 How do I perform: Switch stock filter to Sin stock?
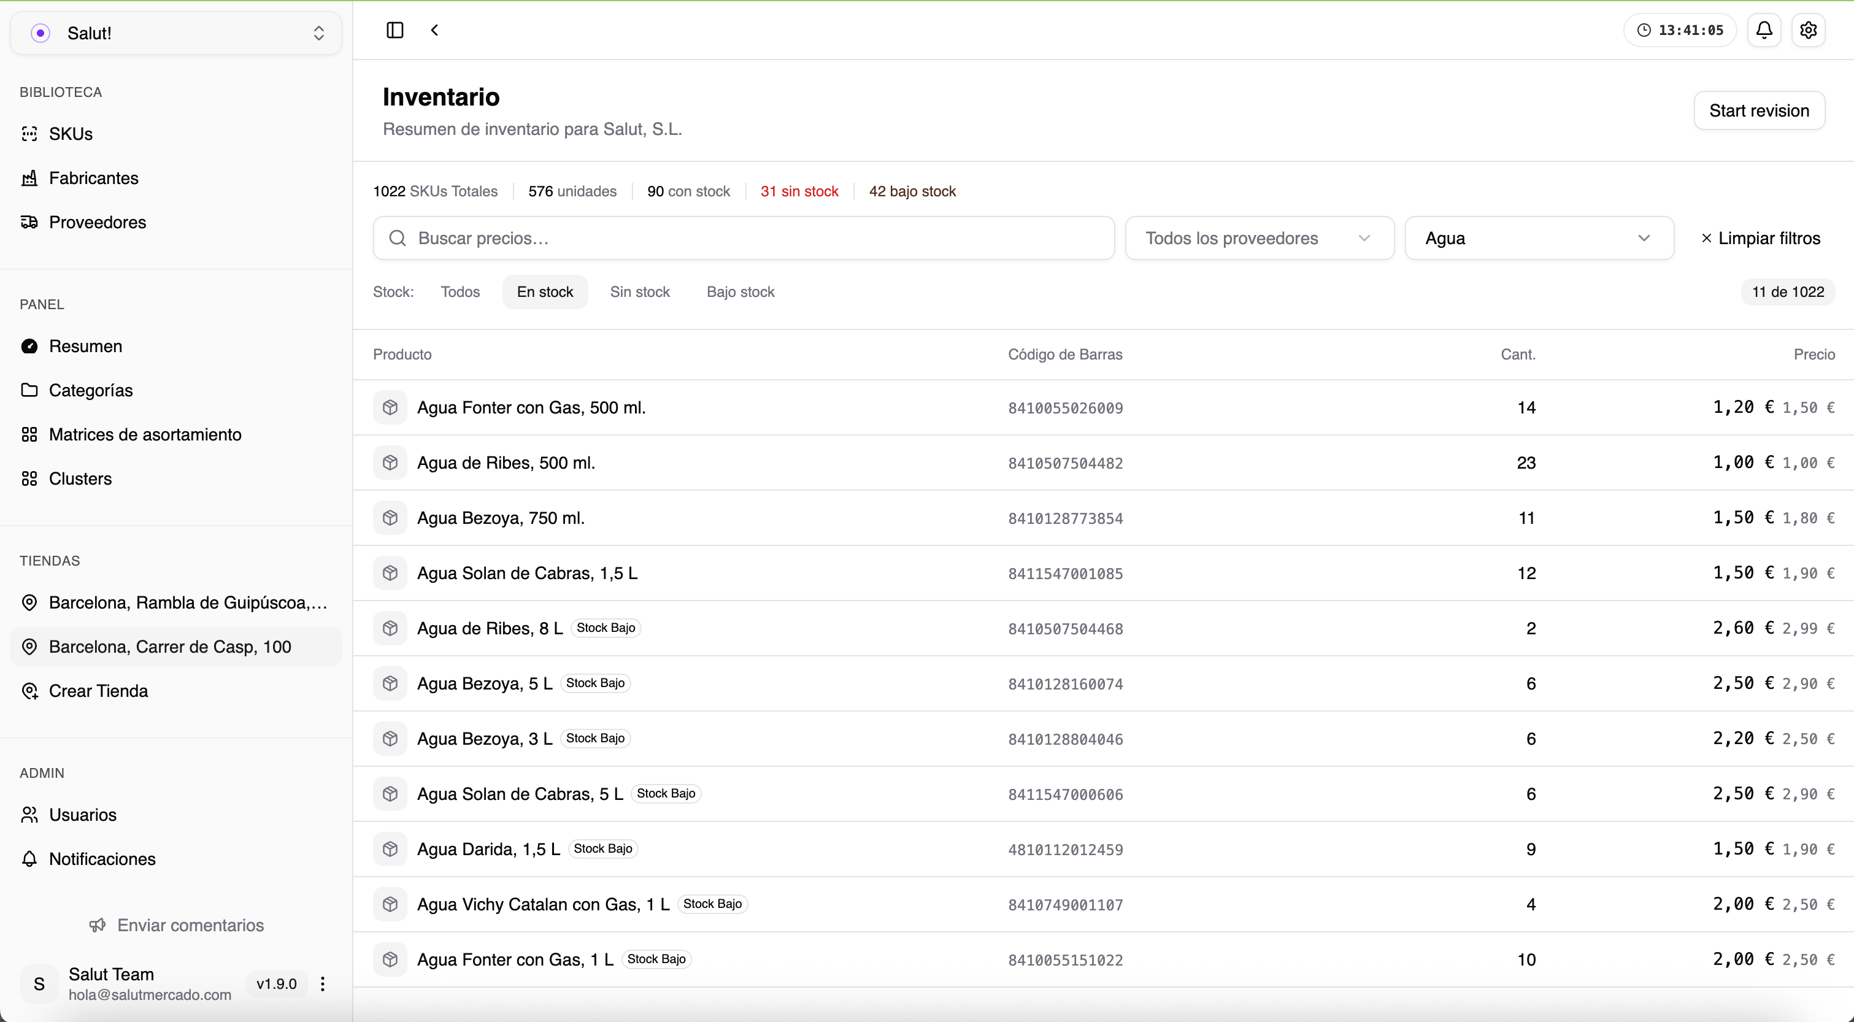[640, 291]
